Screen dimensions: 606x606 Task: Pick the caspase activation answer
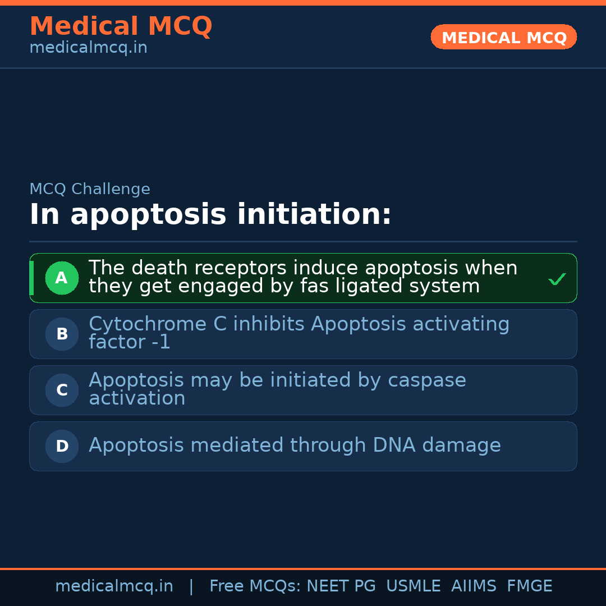coord(277,389)
